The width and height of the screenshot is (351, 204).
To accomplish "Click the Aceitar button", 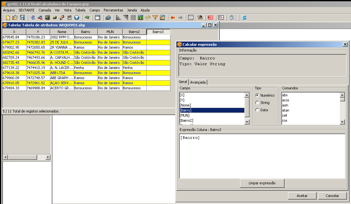I will [302, 196].
